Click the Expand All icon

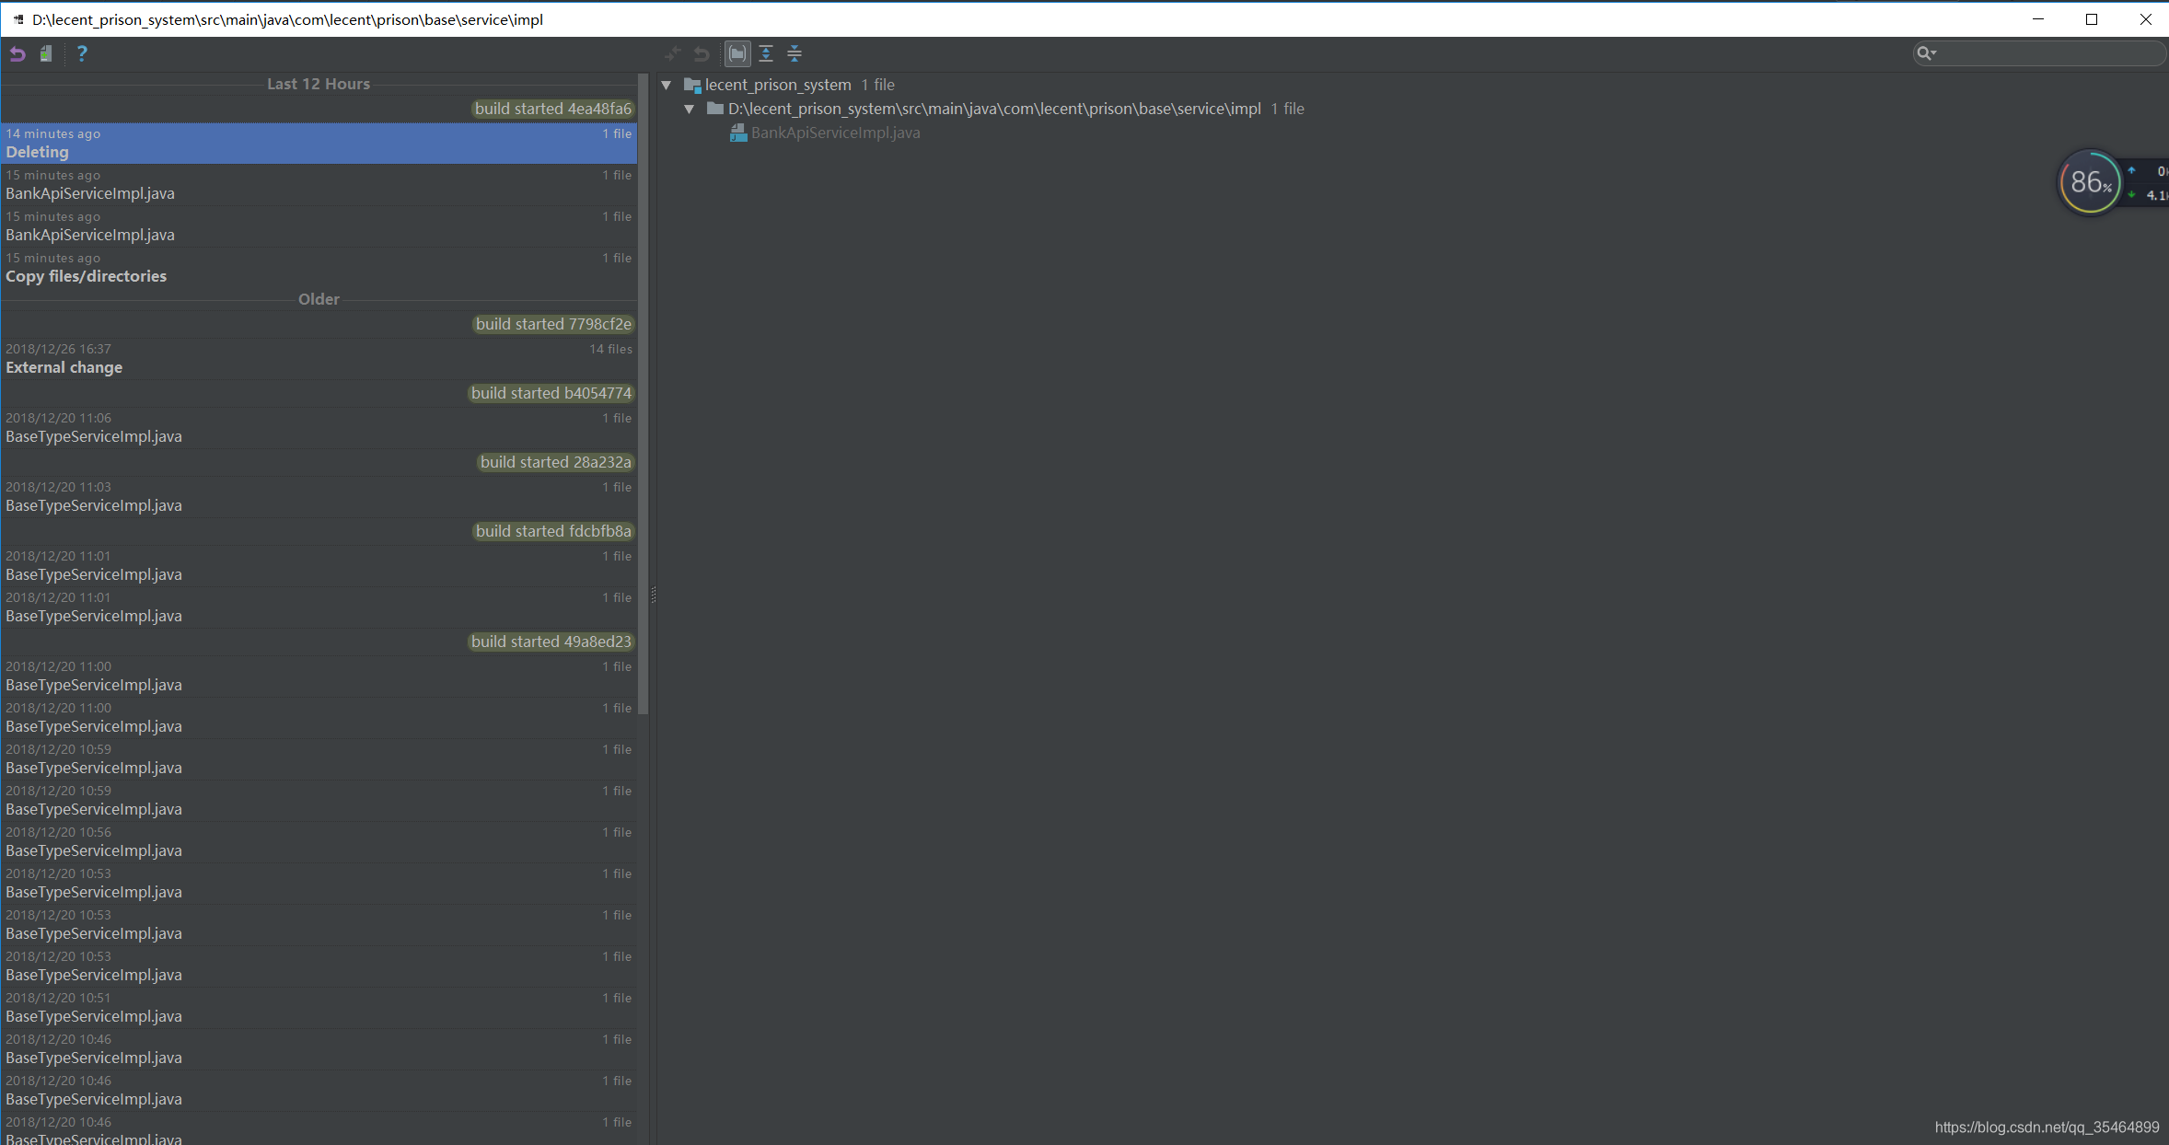pos(766,53)
